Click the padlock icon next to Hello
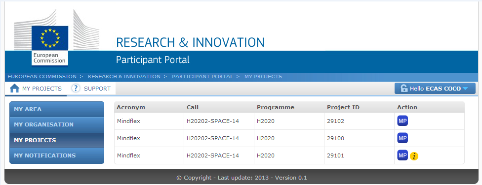This screenshot has height=185, width=482. click(404, 89)
